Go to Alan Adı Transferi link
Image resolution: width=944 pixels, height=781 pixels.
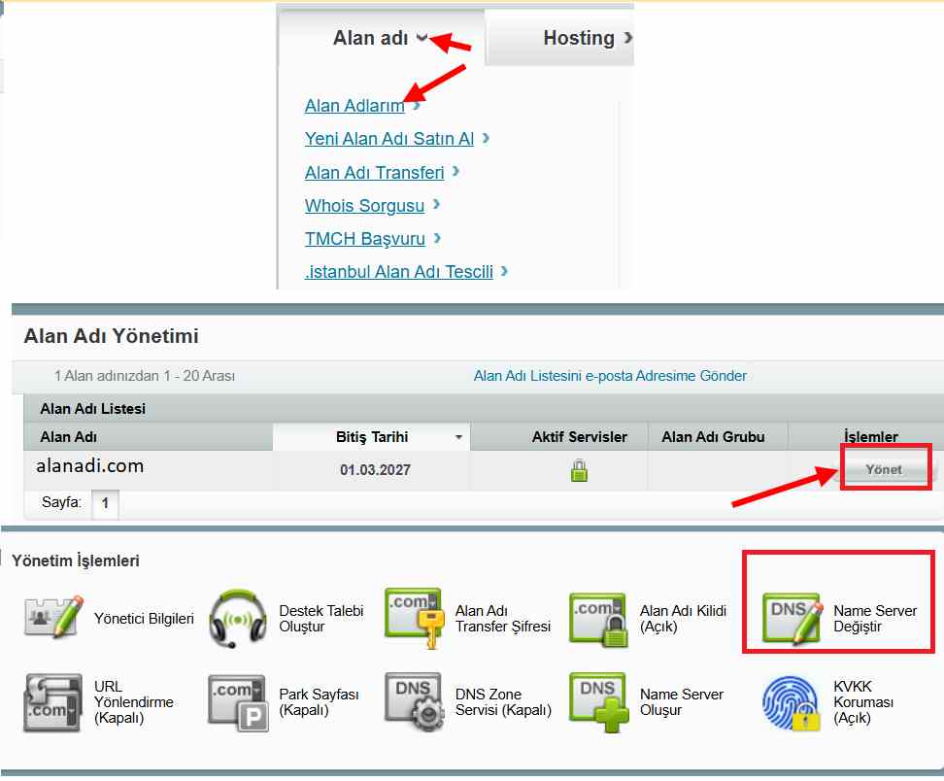tap(375, 173)
